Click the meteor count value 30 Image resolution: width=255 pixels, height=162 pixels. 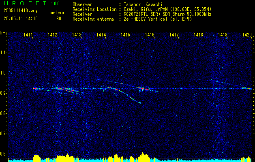59,19
